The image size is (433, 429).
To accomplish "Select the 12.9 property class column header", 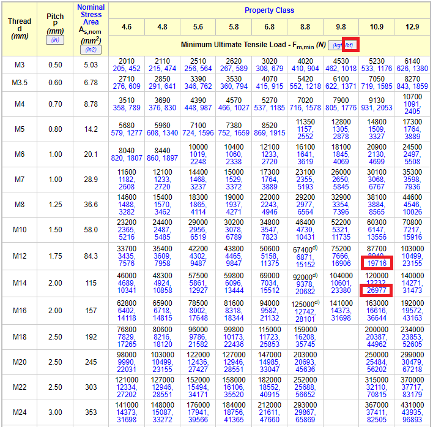I will click(x=412, y=27).
